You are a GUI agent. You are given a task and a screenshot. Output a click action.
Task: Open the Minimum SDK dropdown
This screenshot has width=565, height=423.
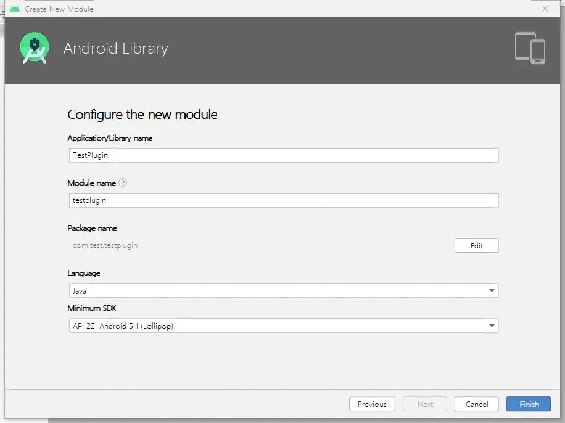point(283,326)
